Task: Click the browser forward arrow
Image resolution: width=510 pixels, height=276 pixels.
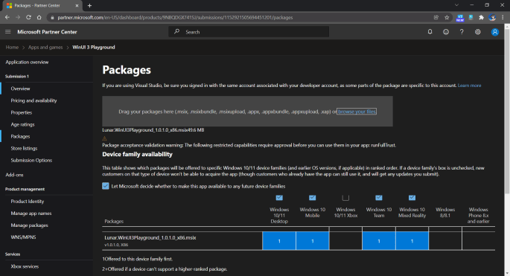Action: coord(18,17)
